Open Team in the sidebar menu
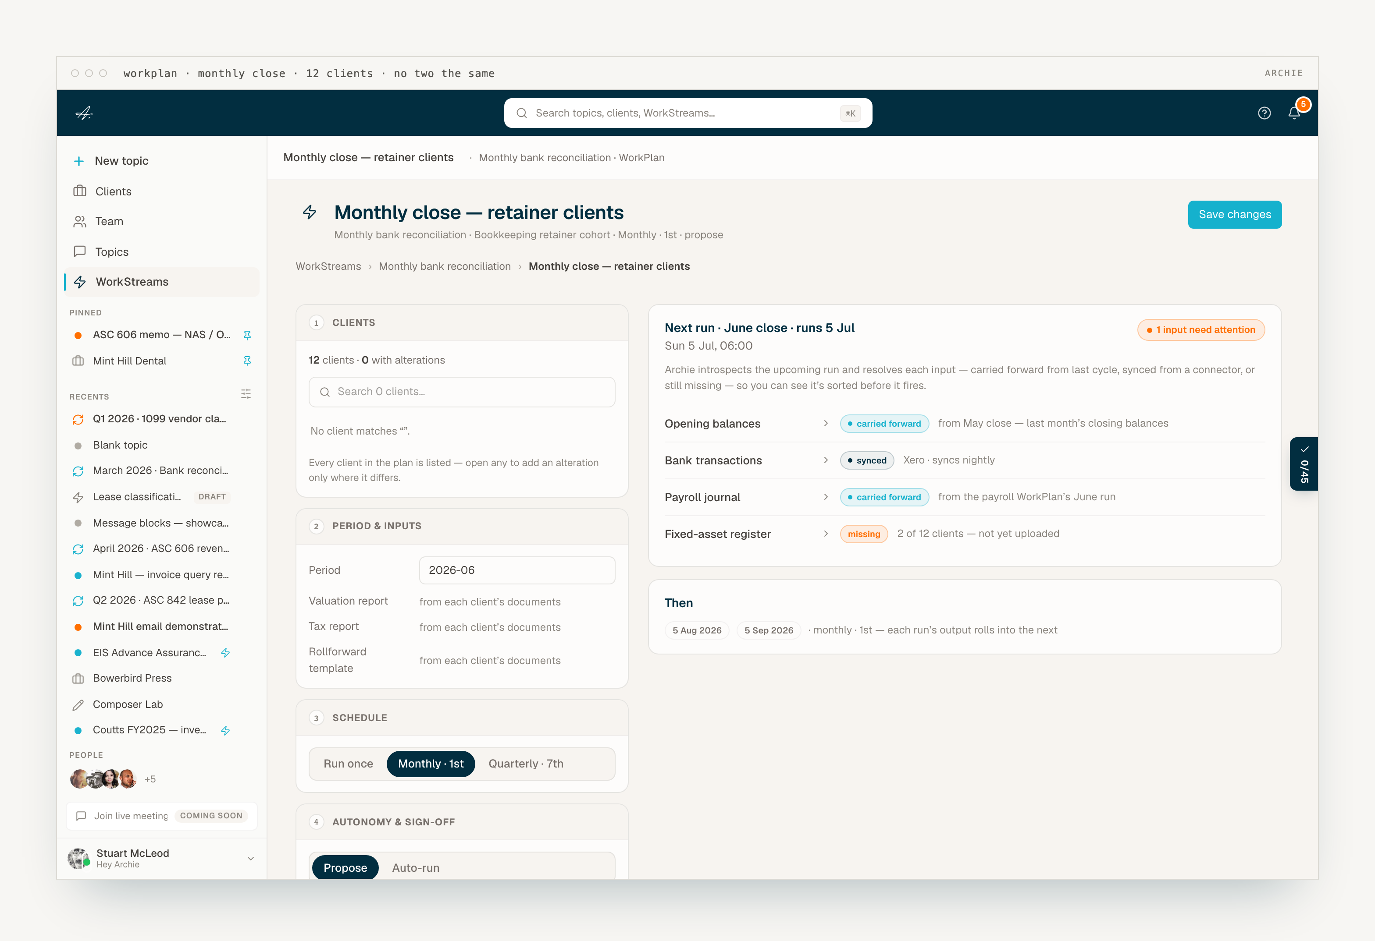This screenshot has height=941, width=1375. tap(161, 222)
